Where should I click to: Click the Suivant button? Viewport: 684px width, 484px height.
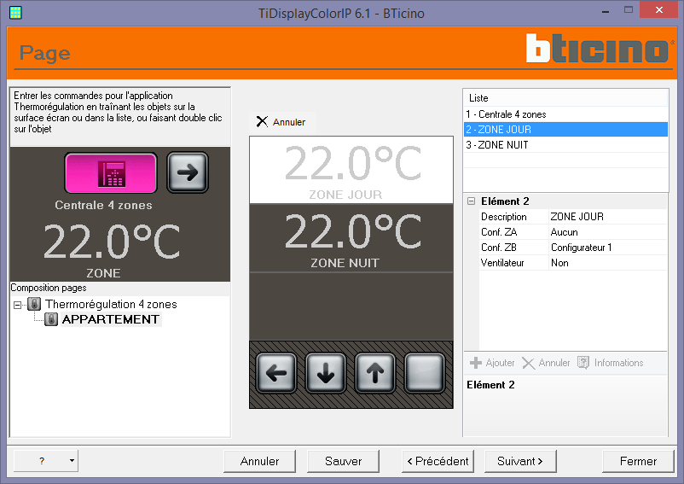[x=520, y=461]
